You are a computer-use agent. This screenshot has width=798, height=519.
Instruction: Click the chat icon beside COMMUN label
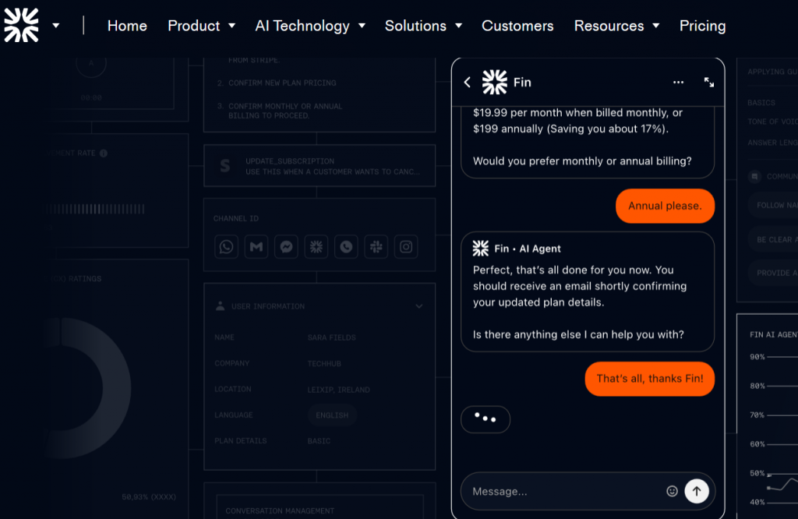tap(754, 176)
